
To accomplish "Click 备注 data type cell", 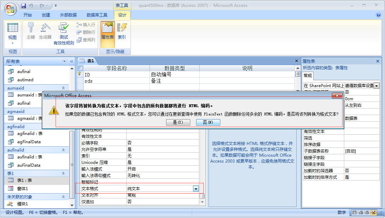I will [x=174, y=81].
